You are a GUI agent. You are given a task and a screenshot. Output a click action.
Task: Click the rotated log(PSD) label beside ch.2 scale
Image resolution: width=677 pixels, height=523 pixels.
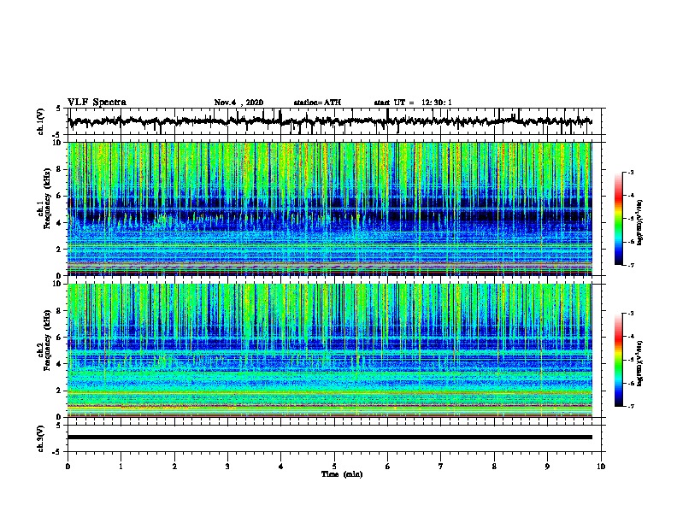[x=639, y=364]
